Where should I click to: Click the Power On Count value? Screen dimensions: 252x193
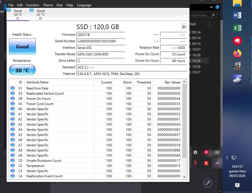pos(174,54)
